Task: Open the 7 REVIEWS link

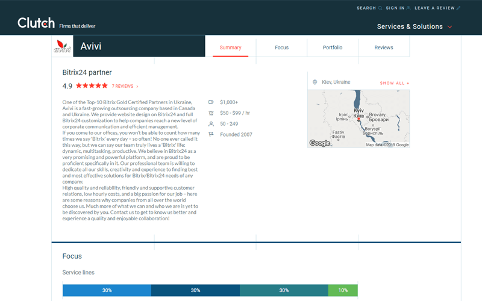Action: tap(122, 86)
